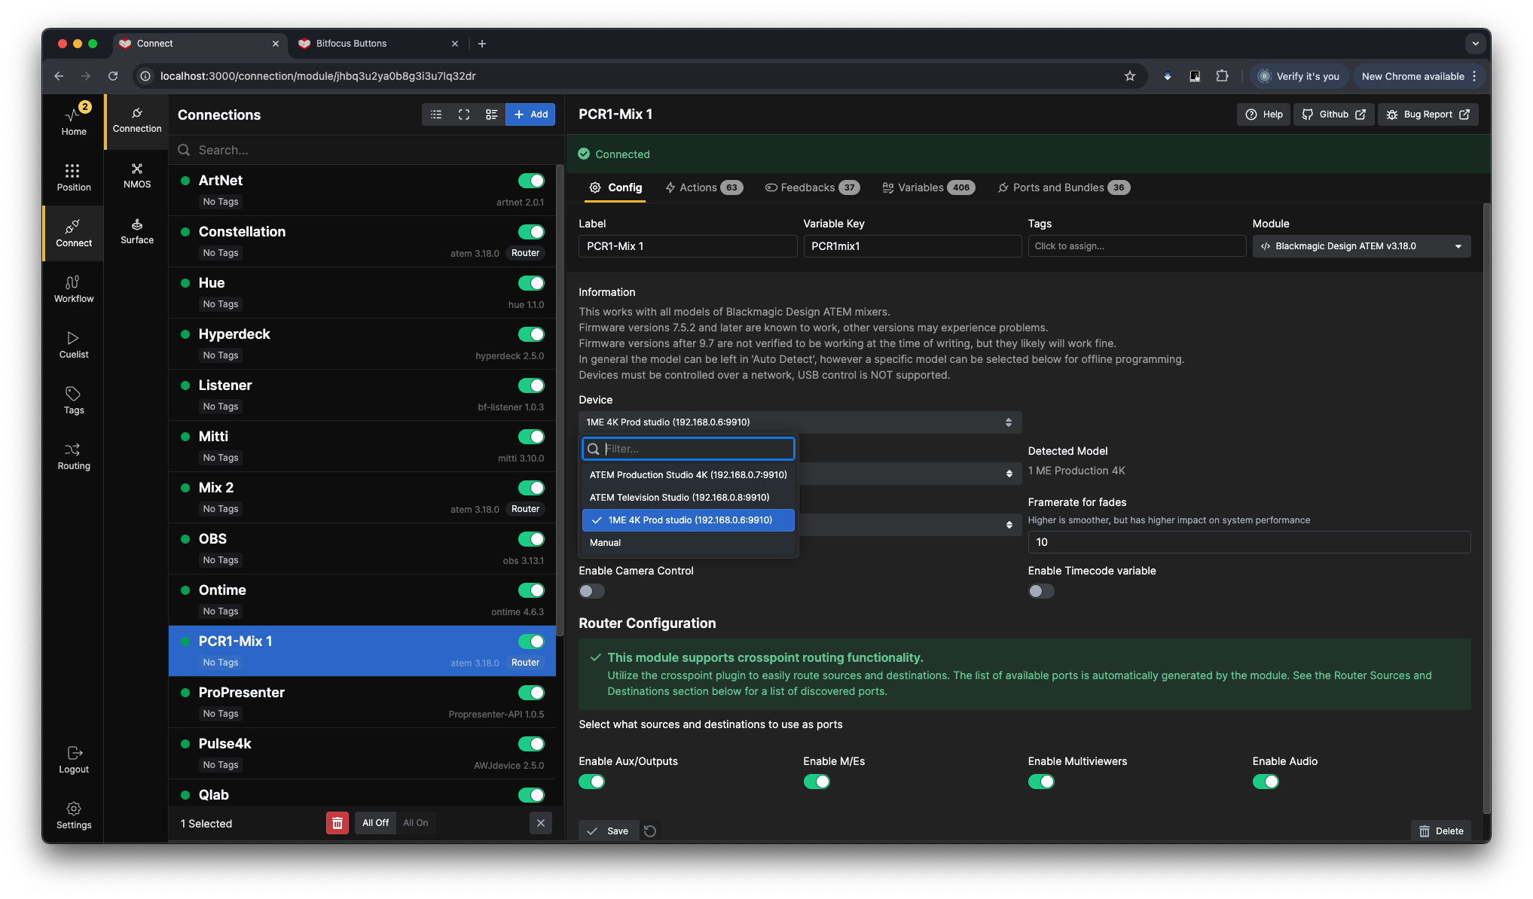Viewport: 1533px width, 899px height.
Task: Toggle Enable Audio switch
Action: point(1266,782)
